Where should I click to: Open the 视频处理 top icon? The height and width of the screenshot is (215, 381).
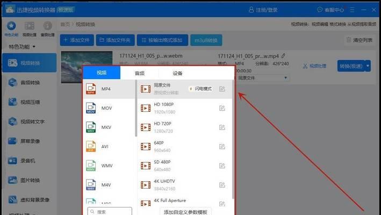[30, 26]
